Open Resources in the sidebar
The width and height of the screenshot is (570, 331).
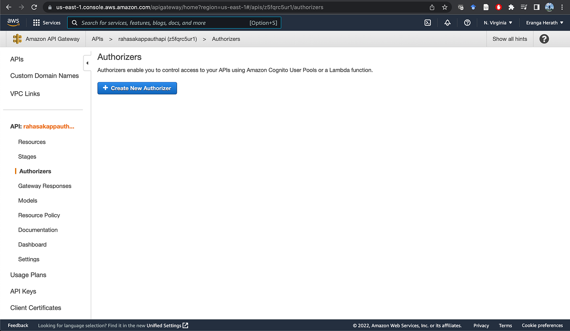pos(32,142)
